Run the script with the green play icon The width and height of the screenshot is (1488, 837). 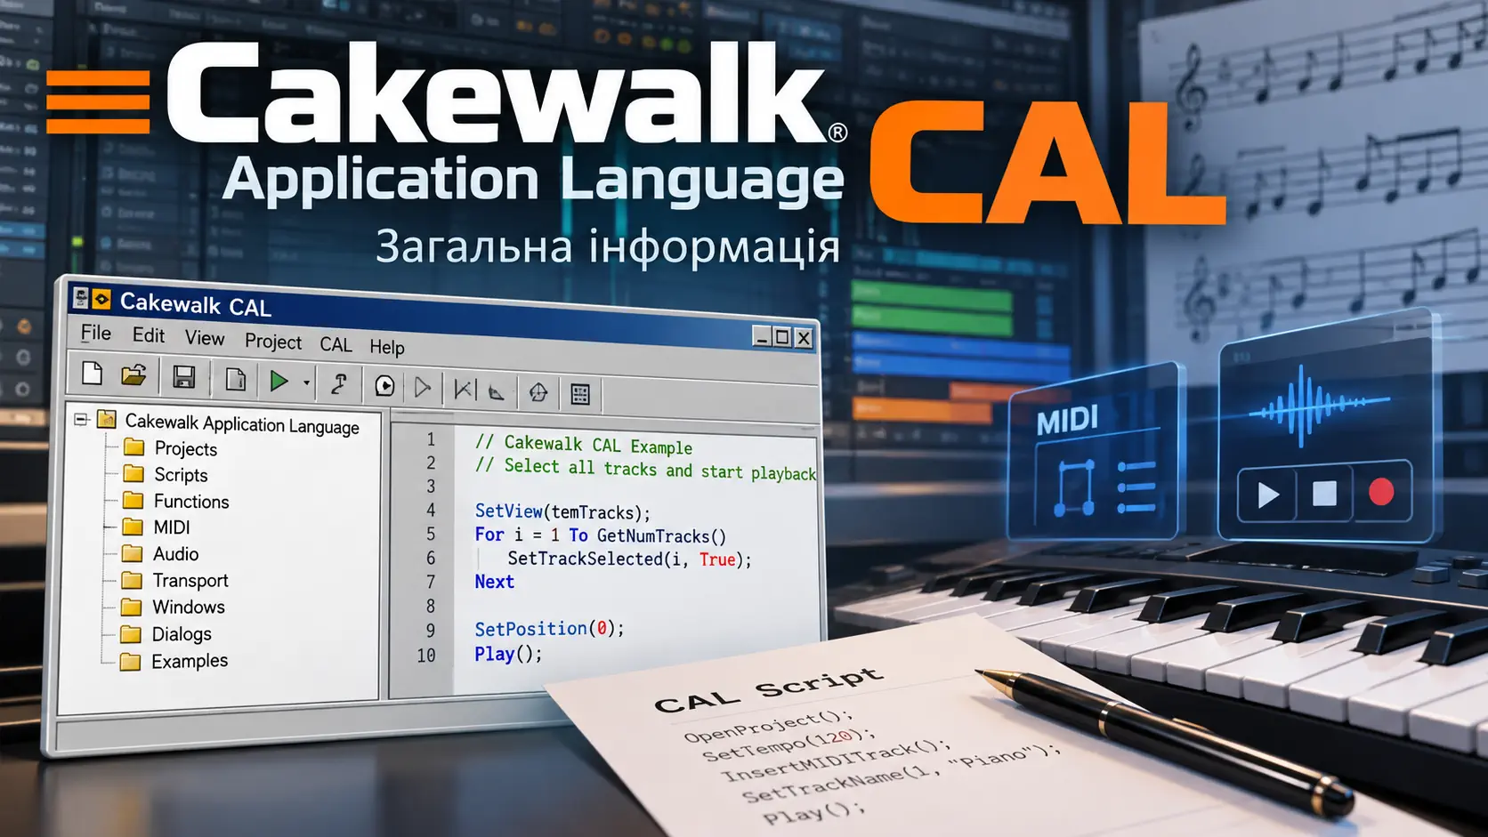pyautogui.click(x=279, y=381)
